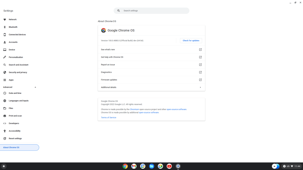Open system tray showing time 11:44
303x170 pixels.
pyautogui.click(x=291, y=166)
